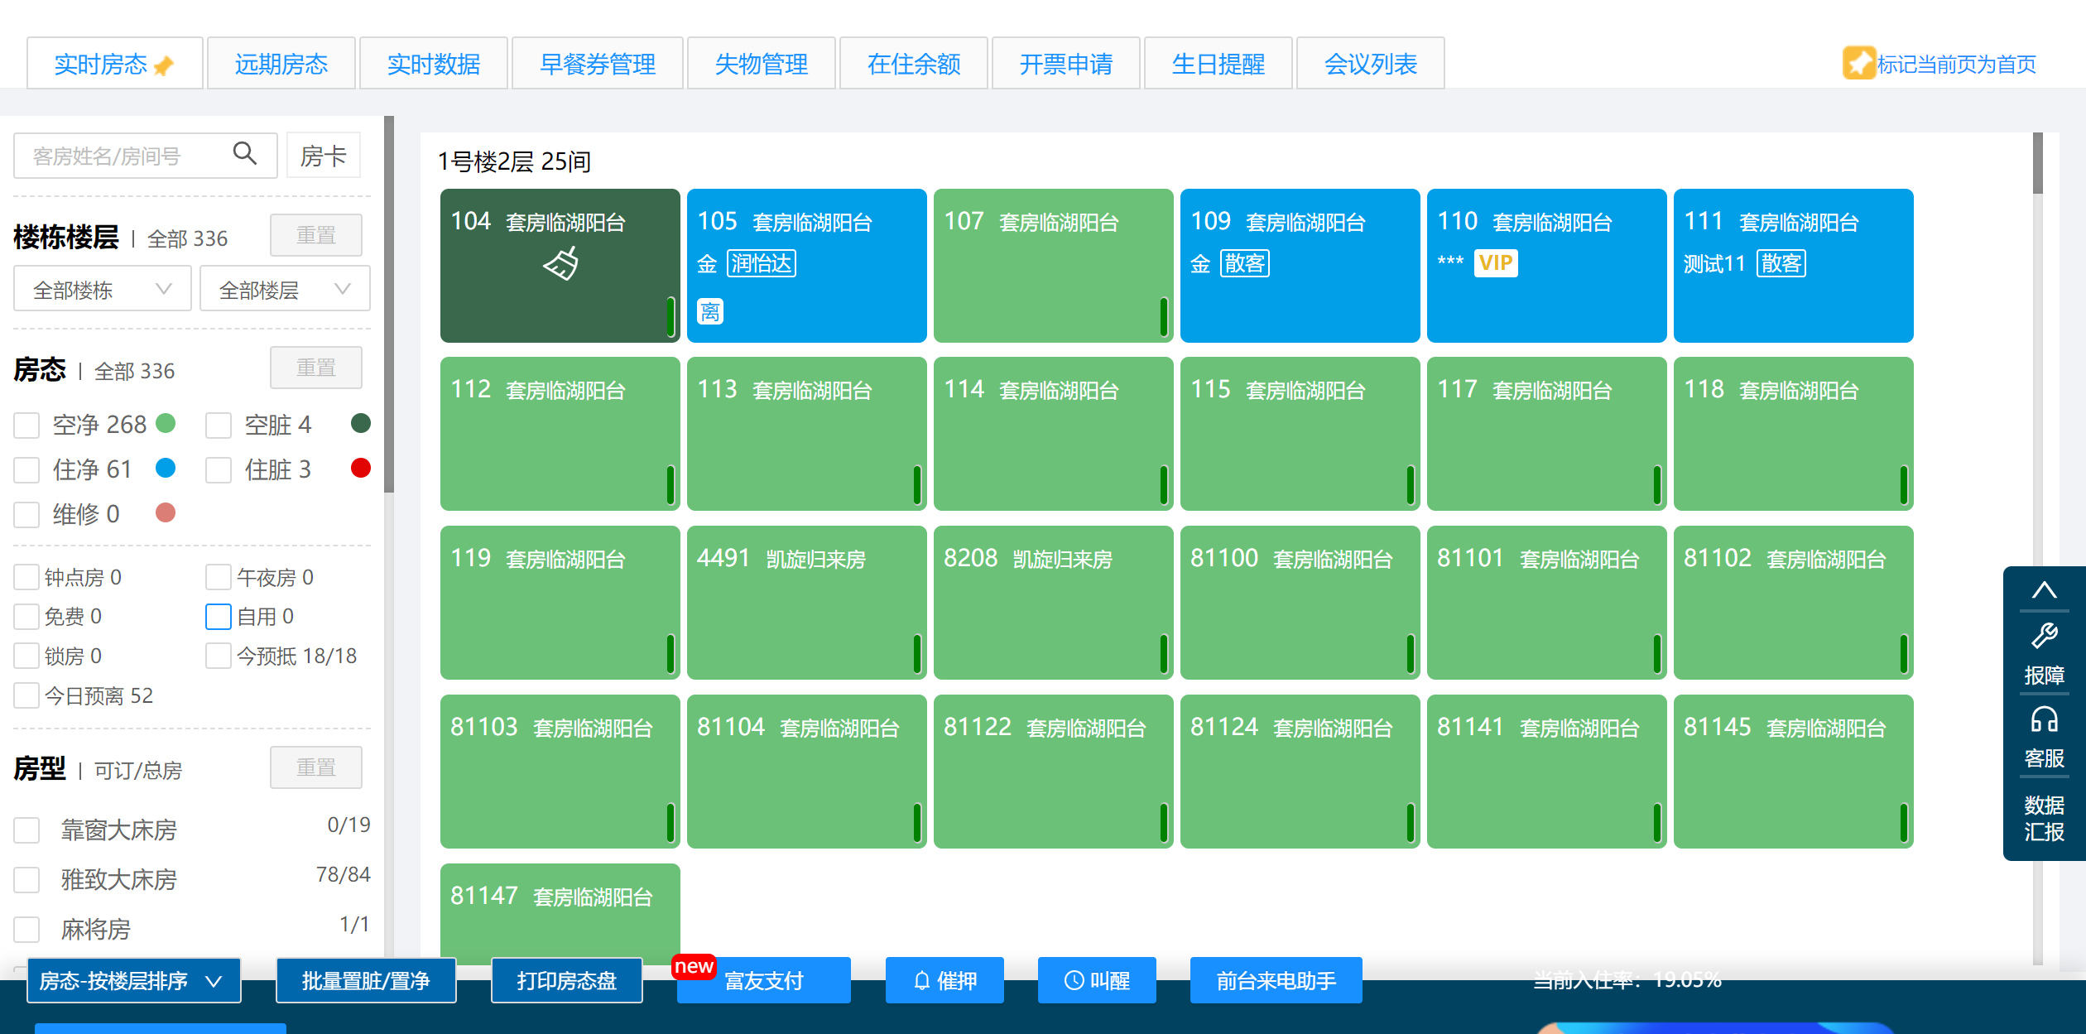Viewport: 2086px width, 1034px height.
Task: Click the 散客 tag in room 111
Action: [x=1781, y=263]
